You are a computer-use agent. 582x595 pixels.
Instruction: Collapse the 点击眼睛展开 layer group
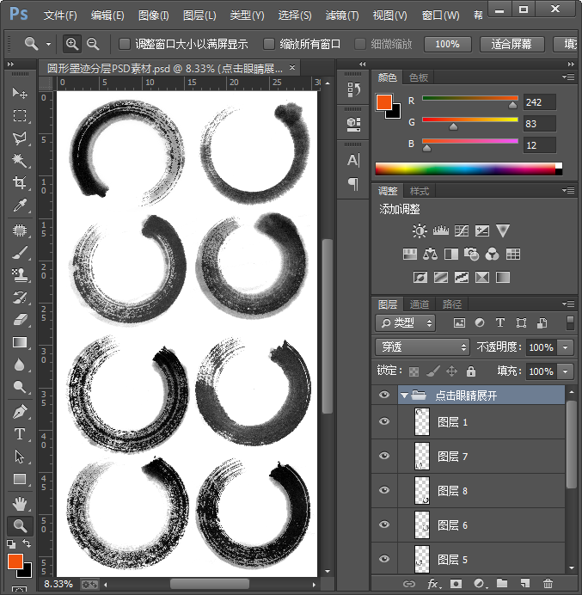404,396
